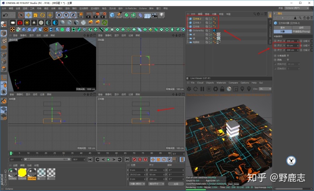Select the Move tool in top toolbar
The image size is (314, 191).
[28, 15]
